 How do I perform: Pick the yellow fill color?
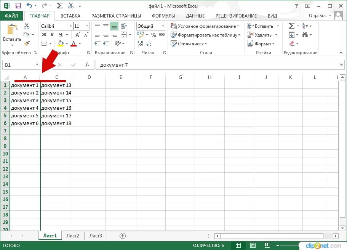point(61,43)
